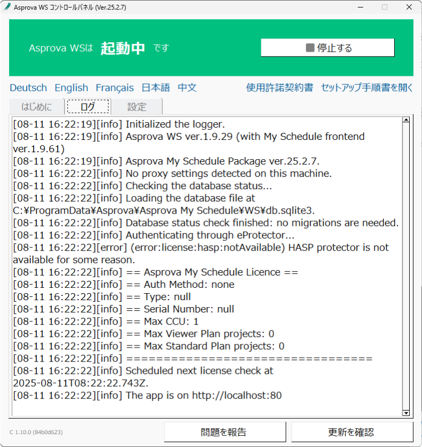
Task: Click 'Max Viewer Plan projects: 0' log line
Action: pyautogui.click(x=144, y=334)
